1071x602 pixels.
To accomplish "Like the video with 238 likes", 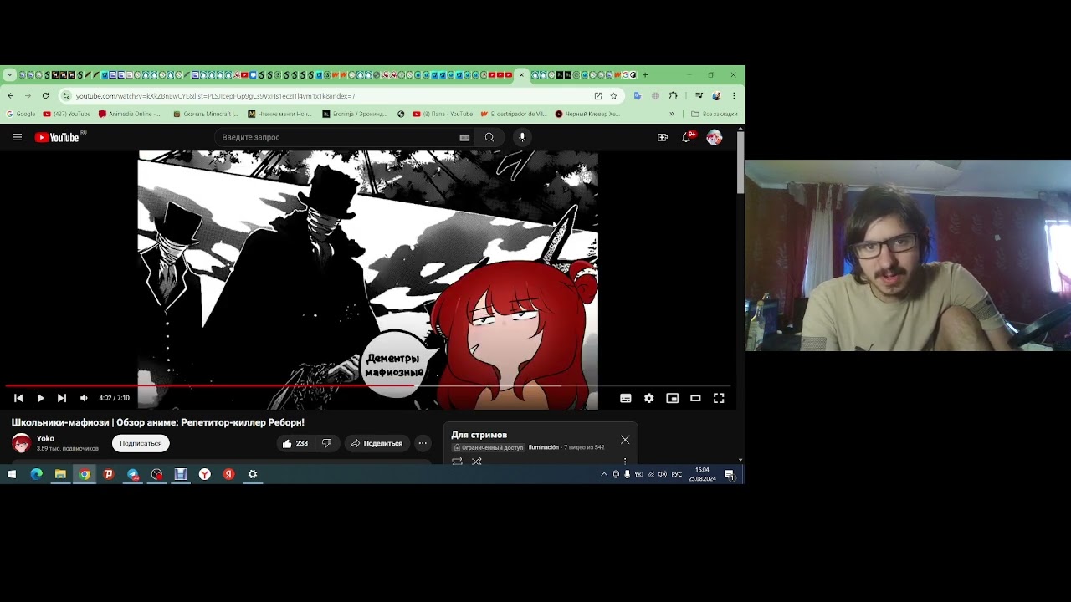I will click(295, 443).
